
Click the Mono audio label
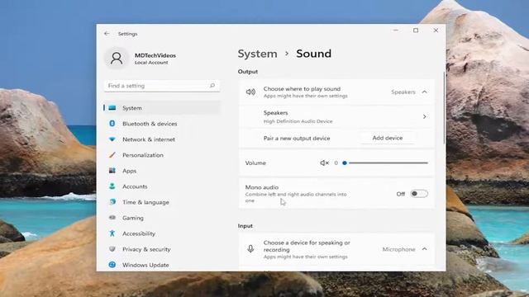(x=262, y=187)
